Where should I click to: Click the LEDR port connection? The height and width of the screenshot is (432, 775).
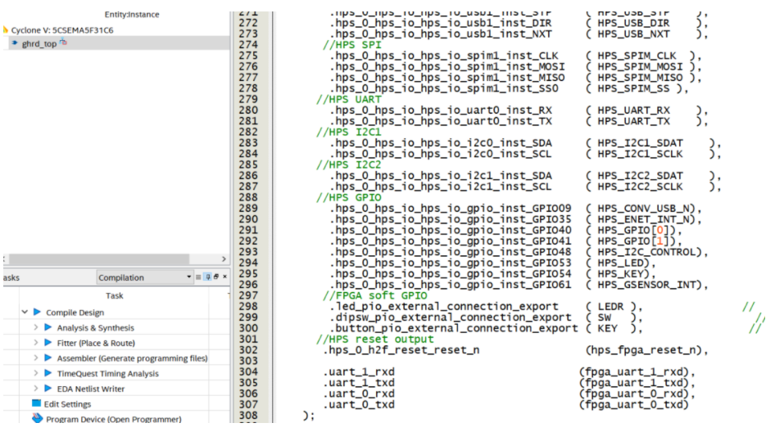tap(610, 306)
